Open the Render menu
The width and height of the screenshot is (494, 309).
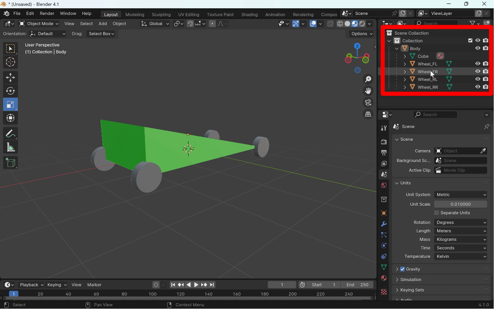47,13
